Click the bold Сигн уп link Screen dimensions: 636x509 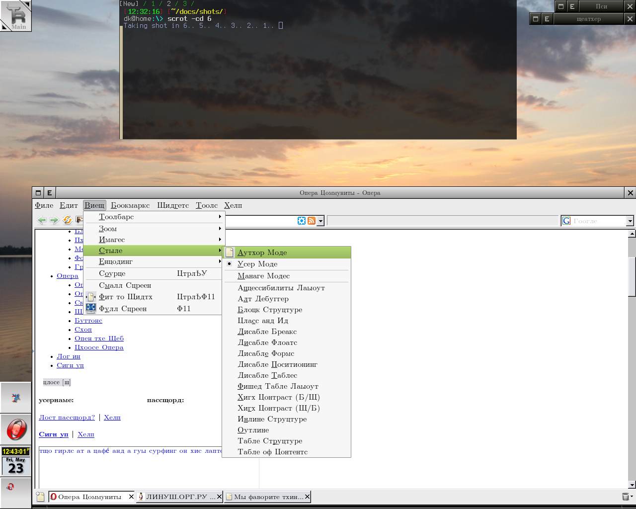54,434
